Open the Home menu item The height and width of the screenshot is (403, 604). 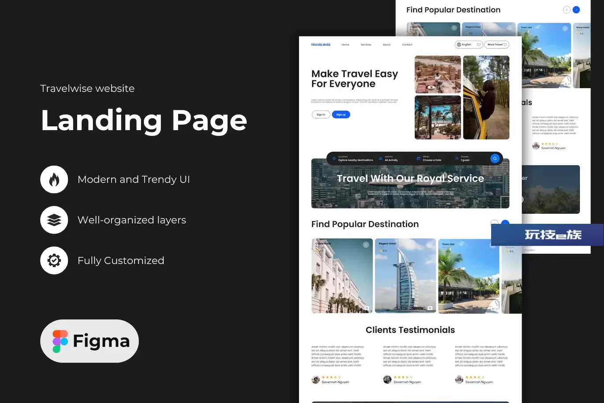(x=345, y=45)
